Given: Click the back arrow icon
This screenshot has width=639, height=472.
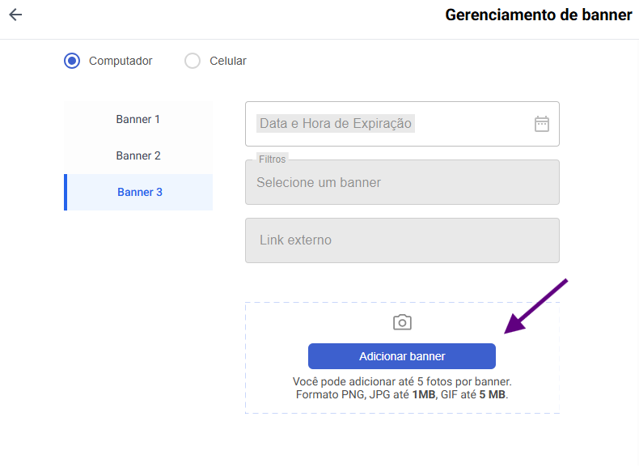Looking at the screenshot, I should coord(15,15).
